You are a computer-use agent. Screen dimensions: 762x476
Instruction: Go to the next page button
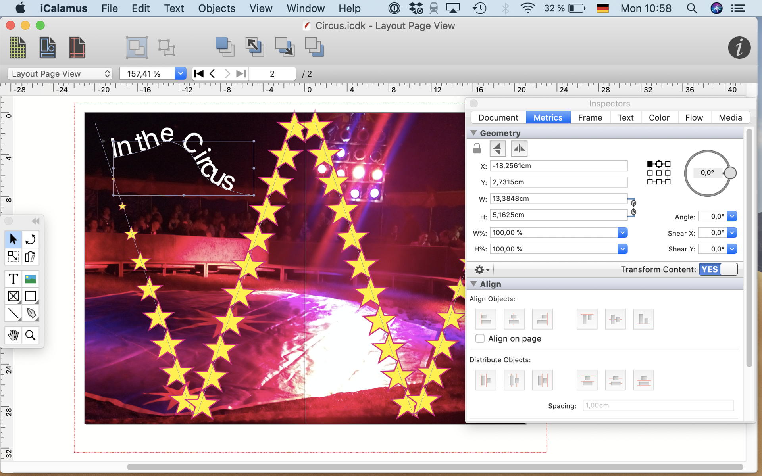pyautogui.click(x=227, y=74)
